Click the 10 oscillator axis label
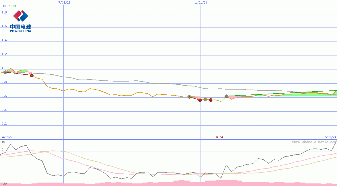The width and height of the screenshot is (337, 186). [x=3, y=142]
